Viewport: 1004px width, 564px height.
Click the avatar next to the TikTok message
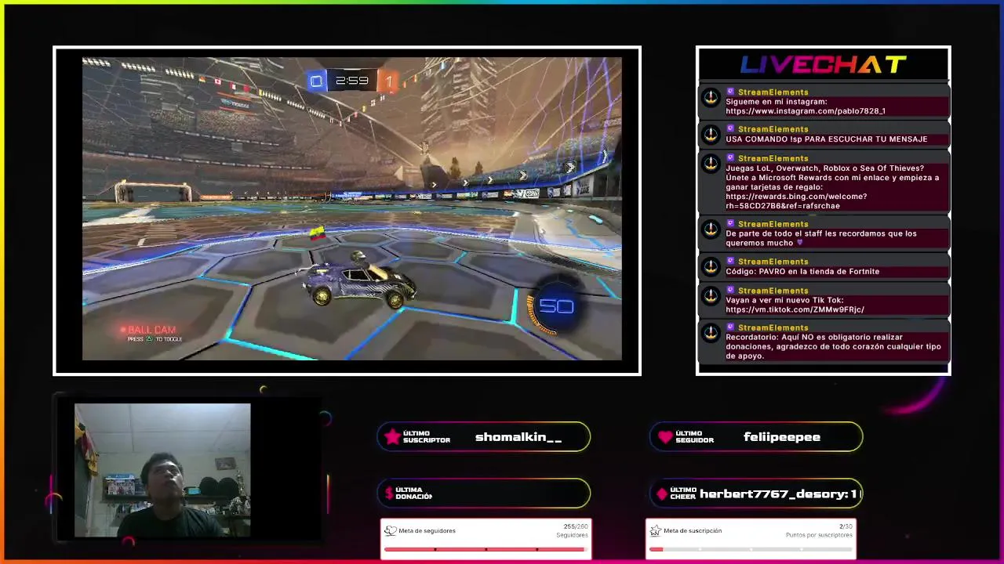711,296
